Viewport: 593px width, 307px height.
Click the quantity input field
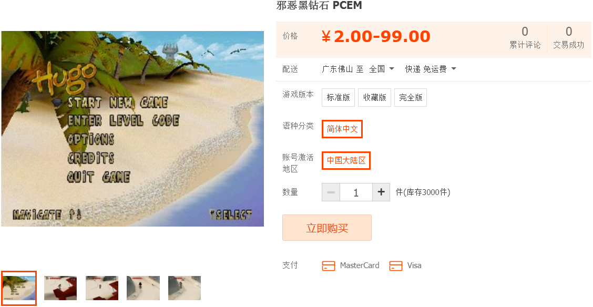point(356,192)
